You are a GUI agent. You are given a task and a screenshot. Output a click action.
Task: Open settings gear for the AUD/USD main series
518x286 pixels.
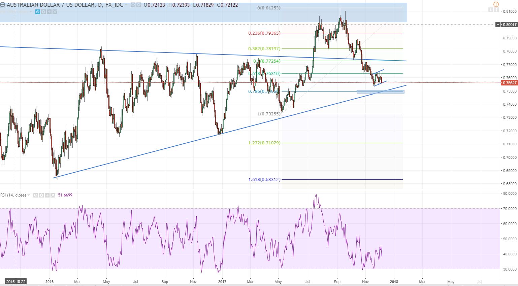pos(138,5)
